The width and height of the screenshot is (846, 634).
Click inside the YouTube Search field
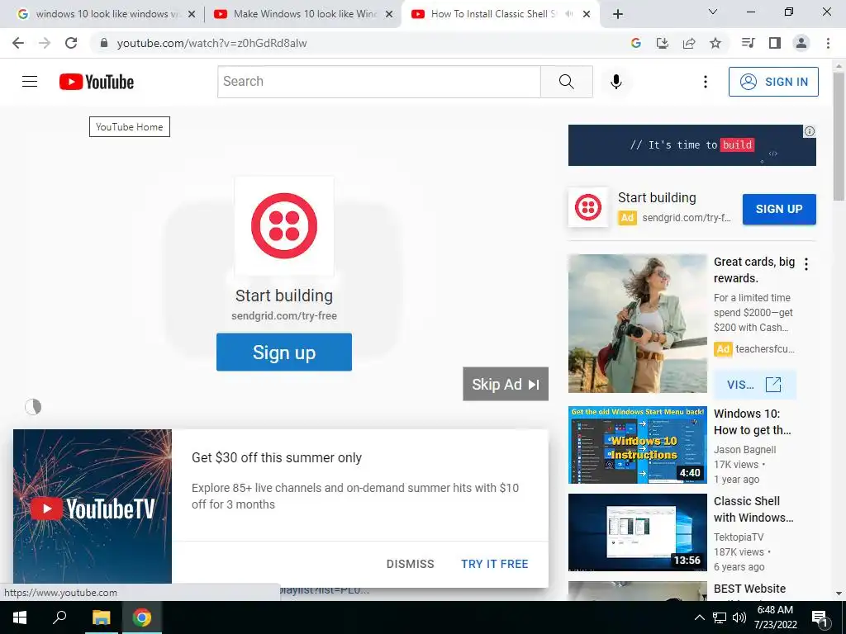pyautogui.click(x=378, y=82)
